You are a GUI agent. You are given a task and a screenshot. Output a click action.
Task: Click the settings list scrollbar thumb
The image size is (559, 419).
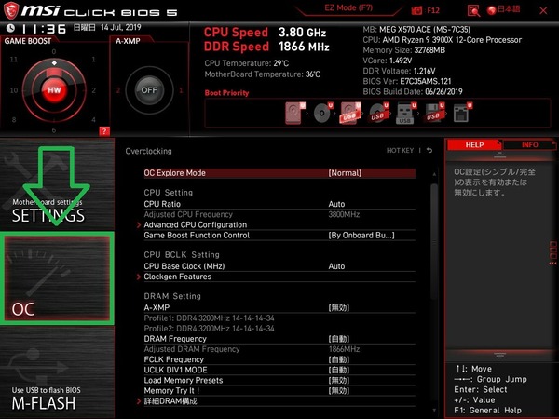click(434, 242)
